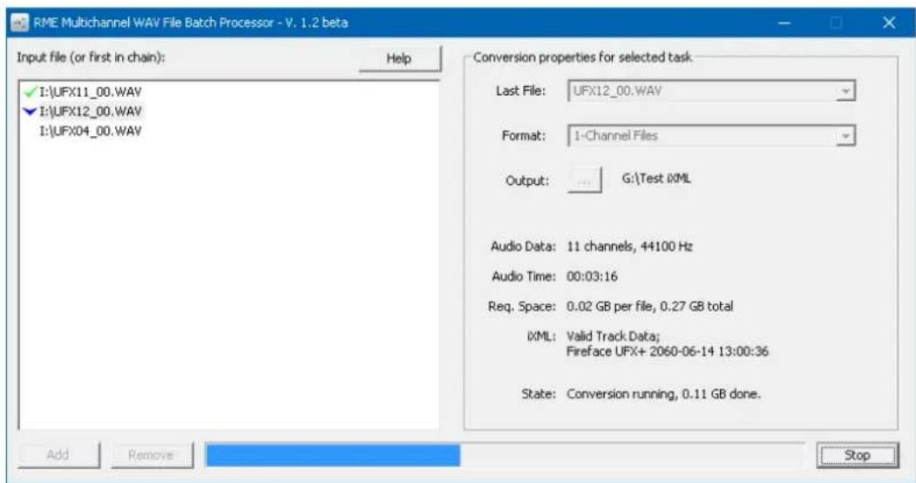Click the app icon in the title bar
This screenshot has height=483, width=916.
pos(19,23)
